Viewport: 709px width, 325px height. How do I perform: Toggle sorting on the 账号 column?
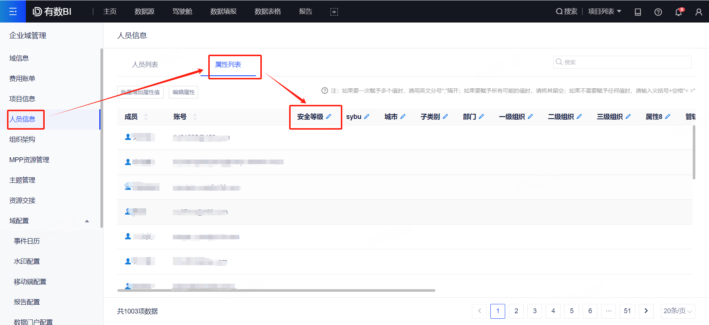pos(195,117)
